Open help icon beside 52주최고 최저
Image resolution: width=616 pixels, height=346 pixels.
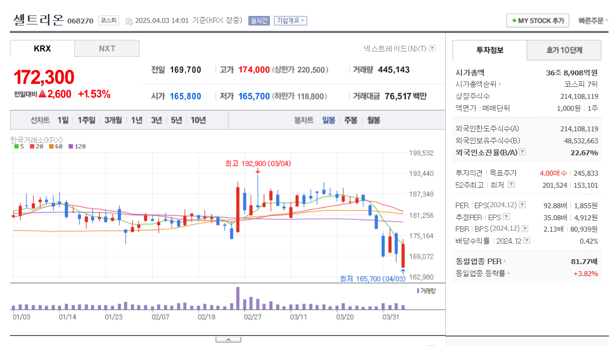pyautogui.click(x=511, y=185)
